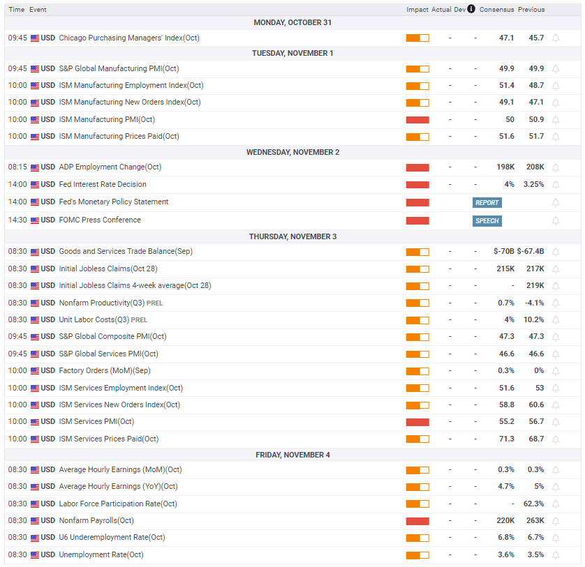Click previous value 3.25% for Fed rate
Viewport: 585px width, 567px height.
[x=533, y=184]
